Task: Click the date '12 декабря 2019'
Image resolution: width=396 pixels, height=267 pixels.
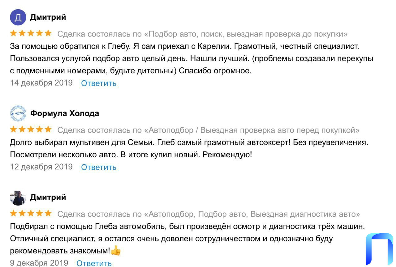Action: click(x=41, y=167)
